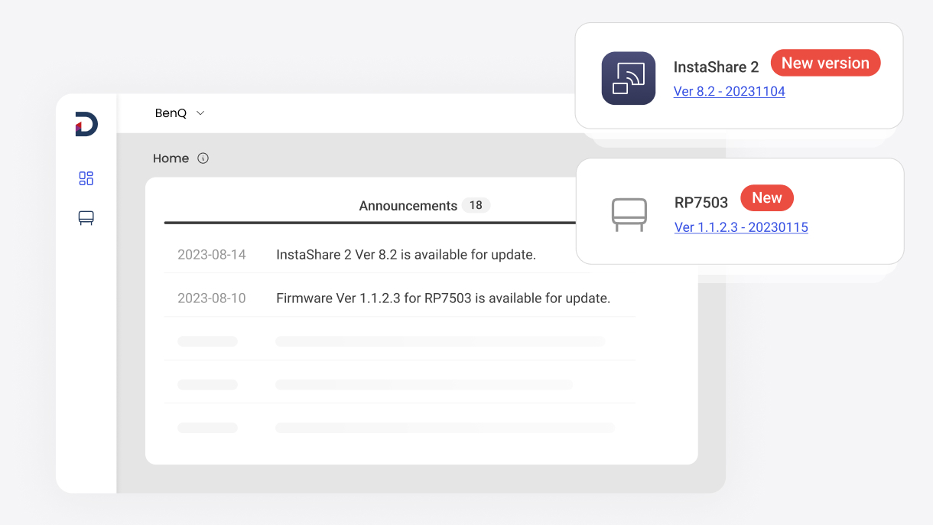Select the 2023-08-10 announcement date
Image resolution: width=933 pixels, height=525 pixels.
click(x=212, y=298)
